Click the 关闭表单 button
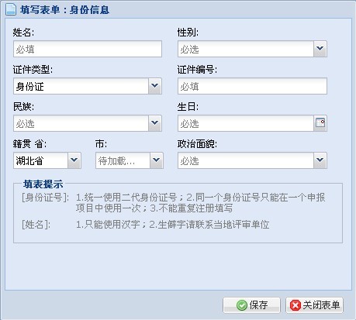The height and width of the screenshot is (320, 356). pyautogui.click(x=314, y=305)
